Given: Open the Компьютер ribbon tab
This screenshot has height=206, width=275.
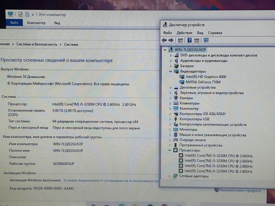Looking at the screenshot, I should pyautogui.click(x=36, y=23).
